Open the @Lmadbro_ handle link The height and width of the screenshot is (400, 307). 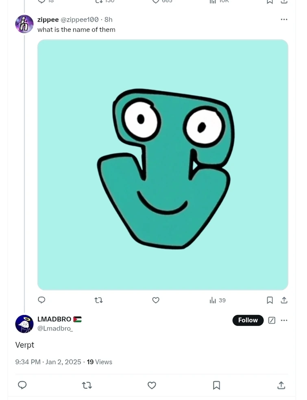coord(55,328)
